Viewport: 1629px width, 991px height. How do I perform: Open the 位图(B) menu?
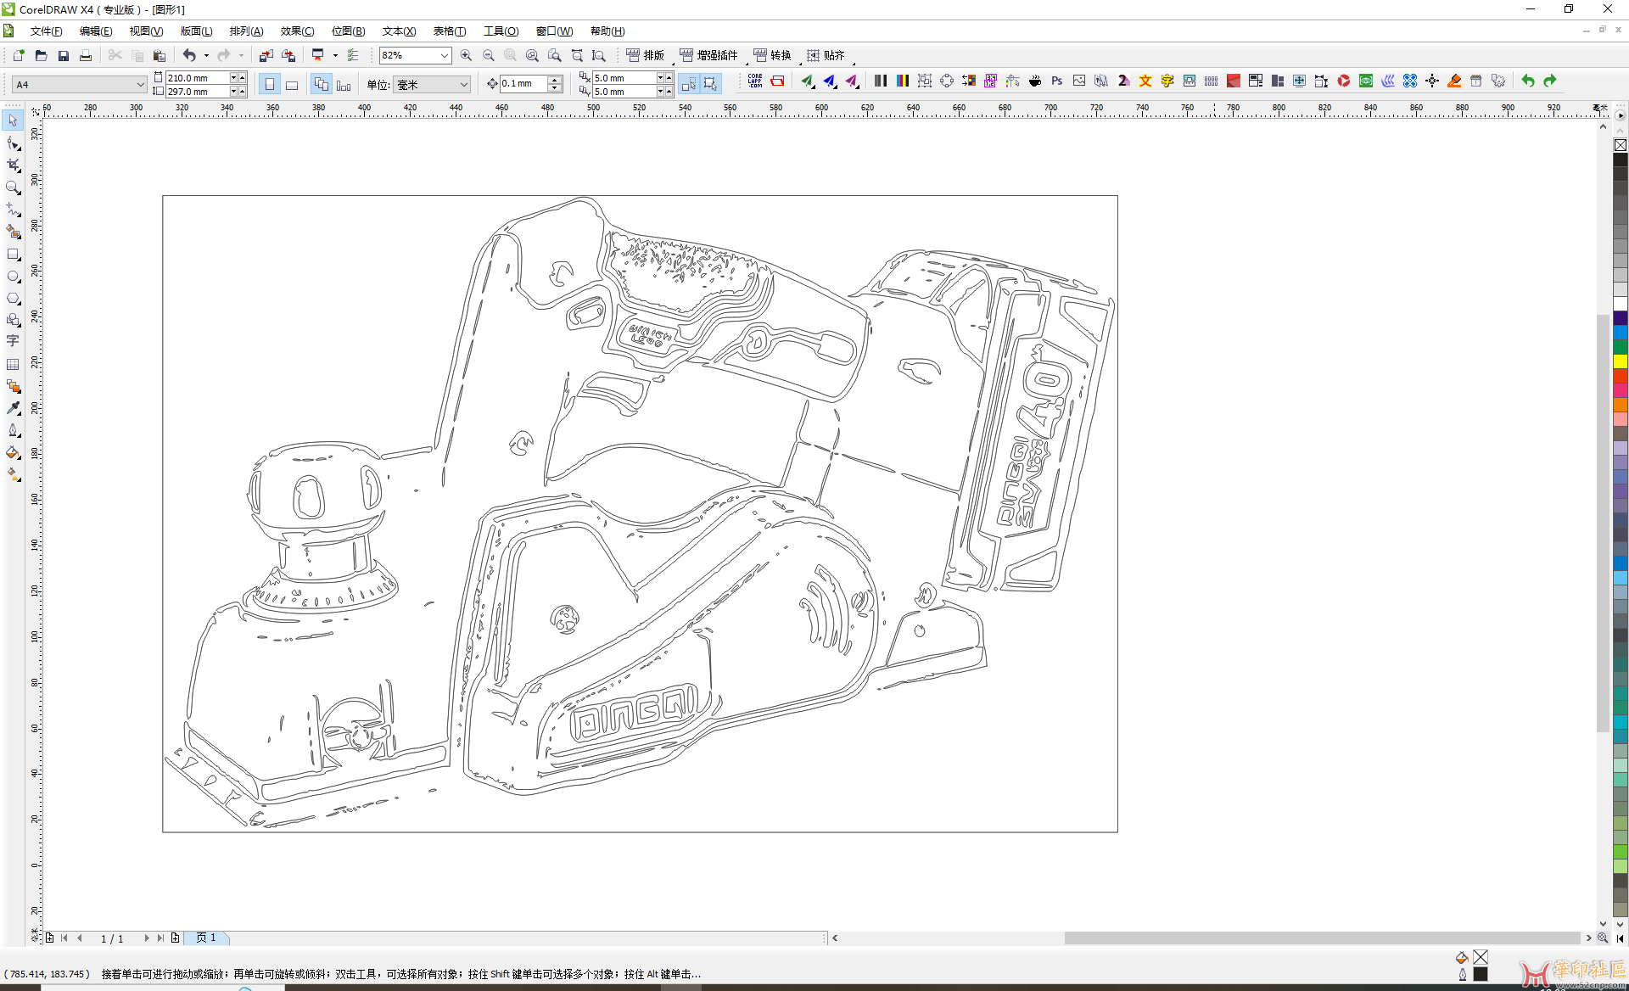point(348,31)
